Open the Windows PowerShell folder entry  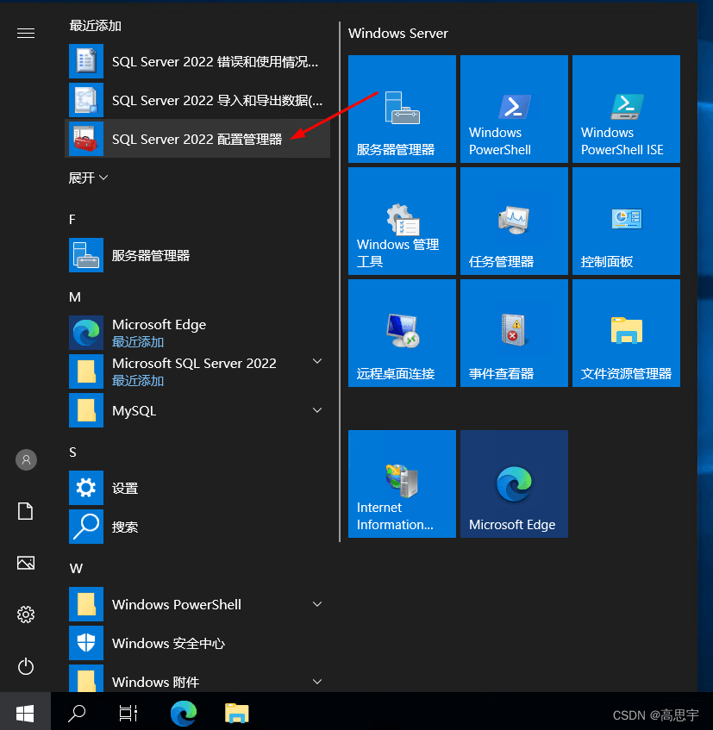[x=197, y=604]
